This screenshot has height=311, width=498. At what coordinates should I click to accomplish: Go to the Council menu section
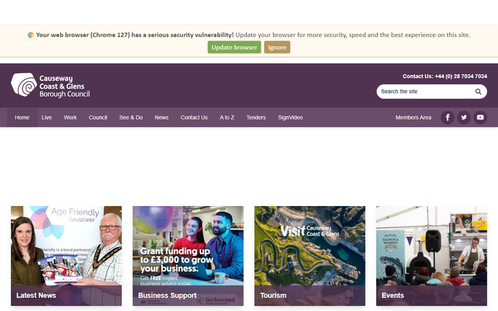(x=98, y=117)
